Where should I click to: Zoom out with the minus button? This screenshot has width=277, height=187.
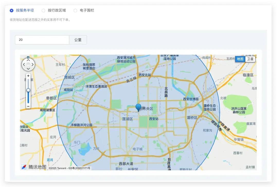28,106
